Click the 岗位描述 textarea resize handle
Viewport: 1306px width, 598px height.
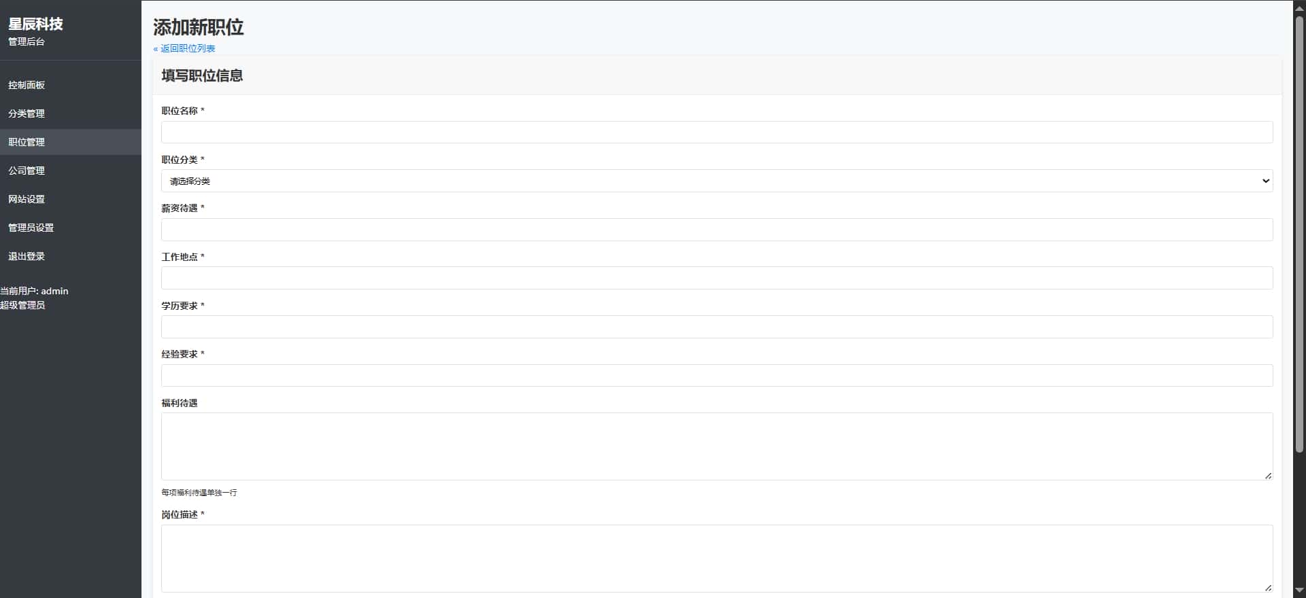pyautogui.click(x=1268, y=588)
